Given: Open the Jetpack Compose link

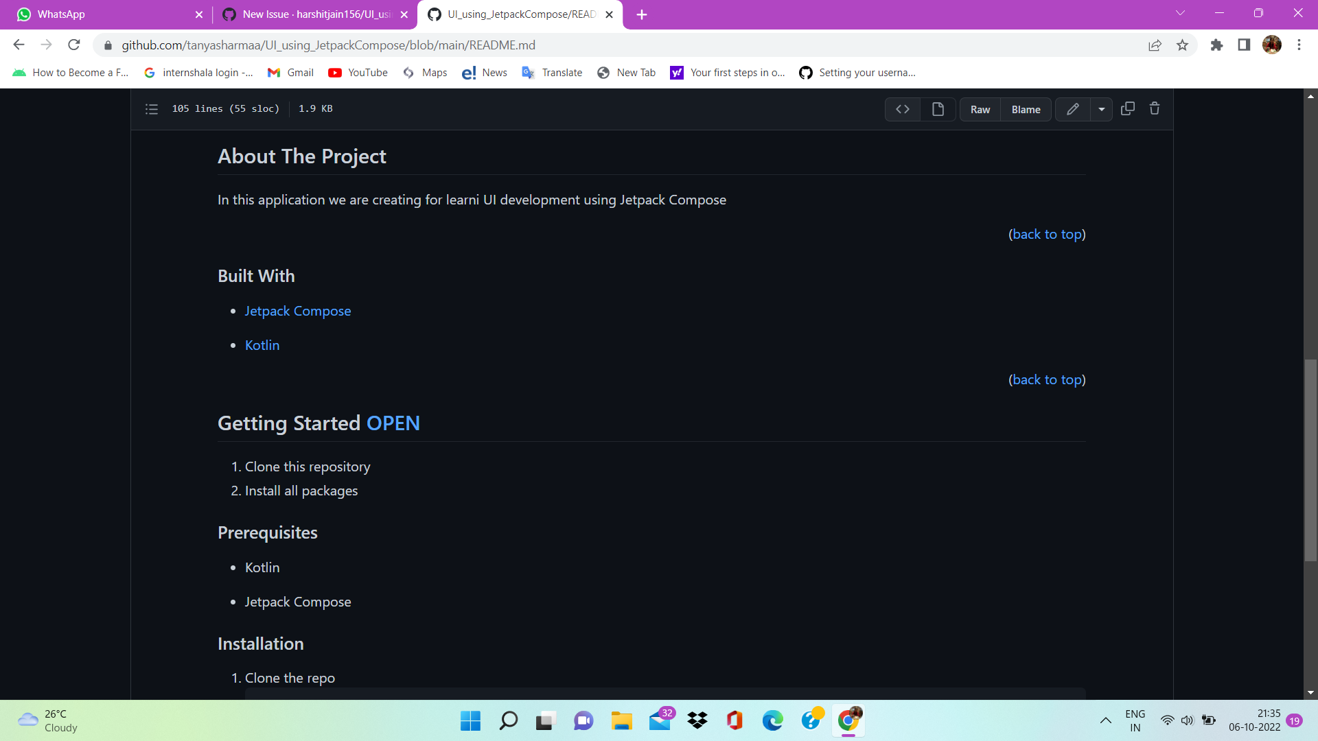Looking at the screenshot, I should (x=297, y=311).
